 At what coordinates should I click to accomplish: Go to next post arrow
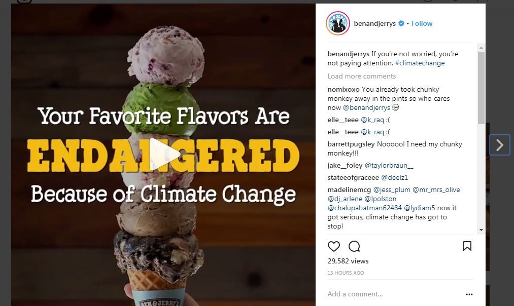point(500,145)
